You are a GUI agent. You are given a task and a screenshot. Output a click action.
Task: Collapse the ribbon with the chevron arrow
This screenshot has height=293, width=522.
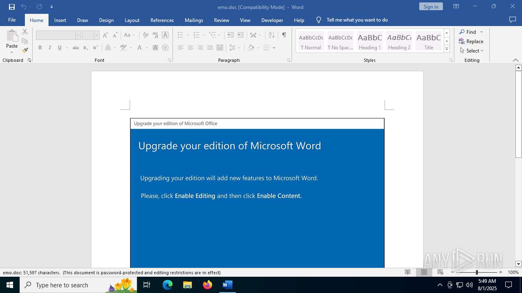(x=515, y=60)
